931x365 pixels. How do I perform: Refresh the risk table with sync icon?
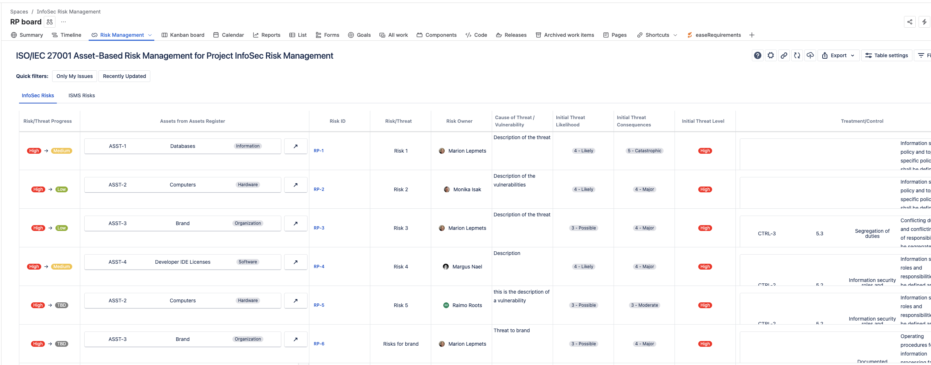pyautogui.click(x=797, y=55)
